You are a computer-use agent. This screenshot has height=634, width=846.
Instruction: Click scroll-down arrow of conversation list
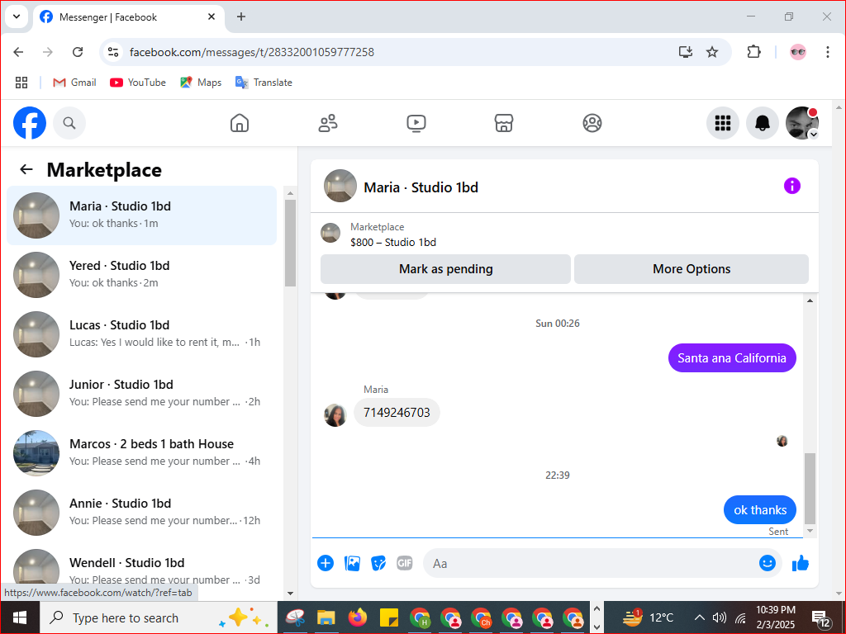(x=290, y=593)
